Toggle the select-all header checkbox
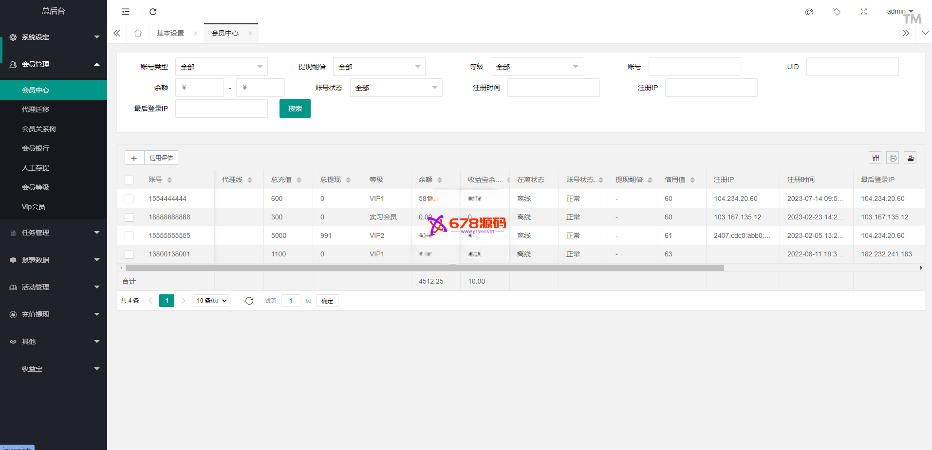This screenshot has width=932, height=450. click(129, 180)
